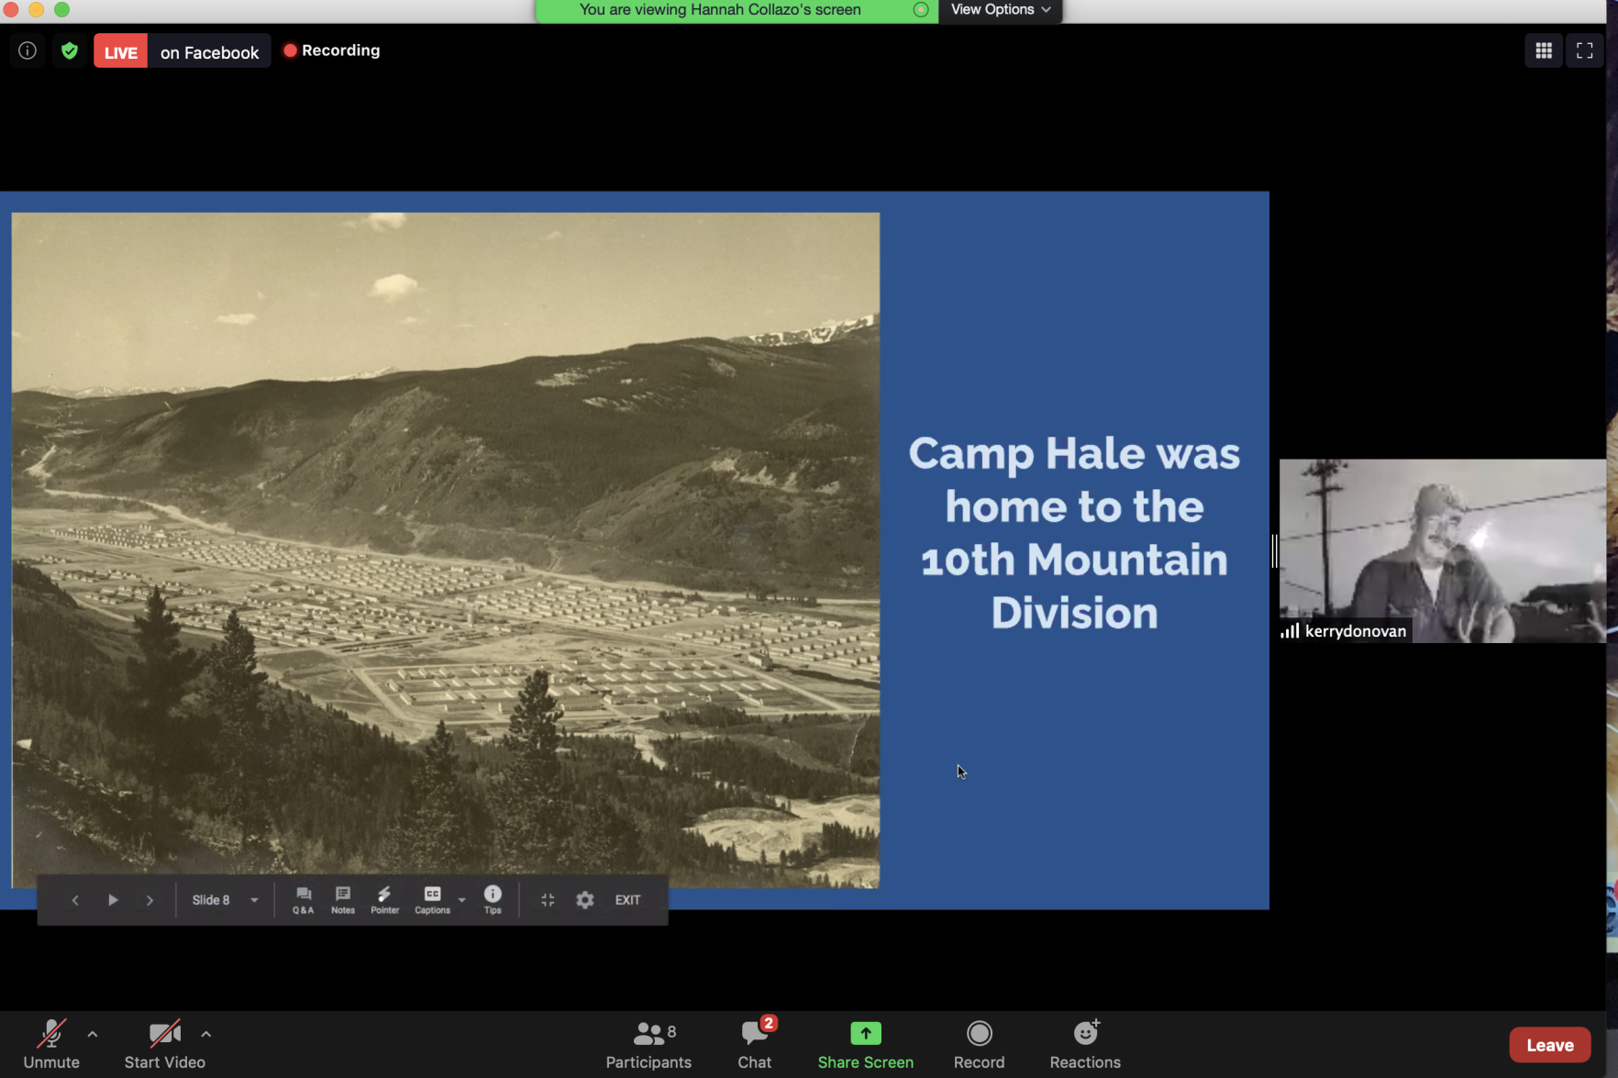The width and height of the screenshot is (1618, 1078).
Task: Click EXIT in the slideshow toolbar
Action: 627,900
